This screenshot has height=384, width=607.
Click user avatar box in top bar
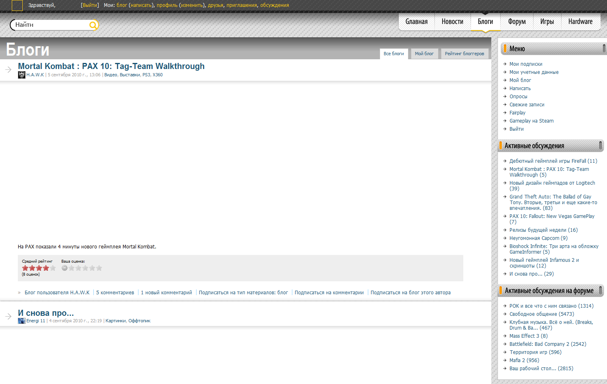(17, 5)
